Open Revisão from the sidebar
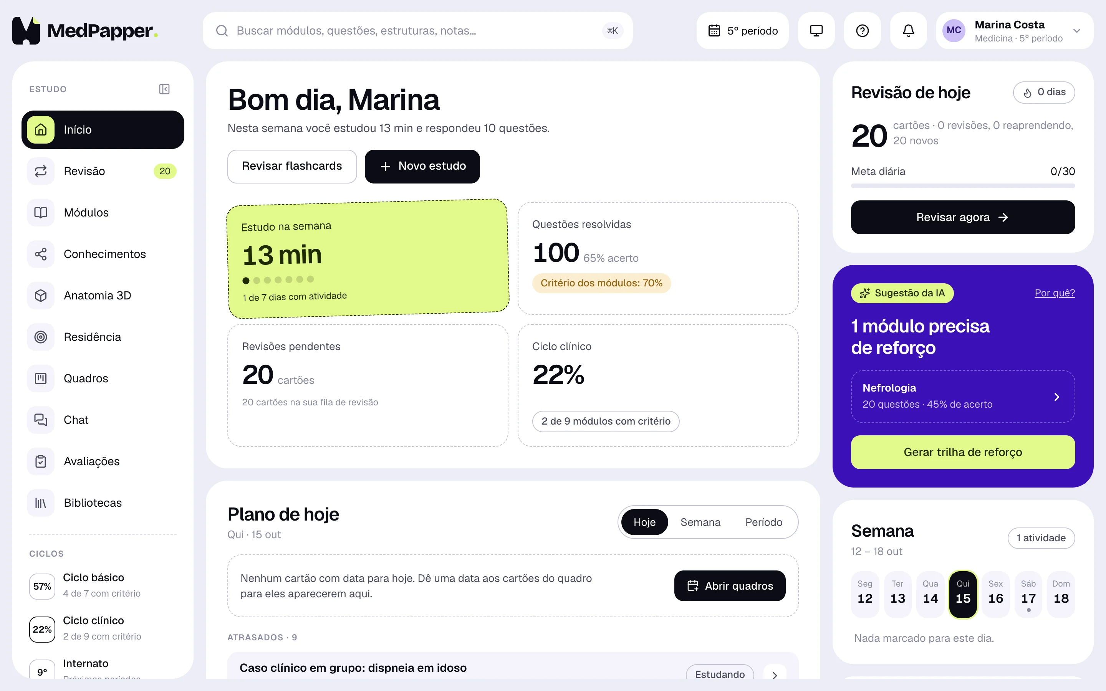Image resolution: width=1106 pixels, height=691 pixels. click(103, 171)
